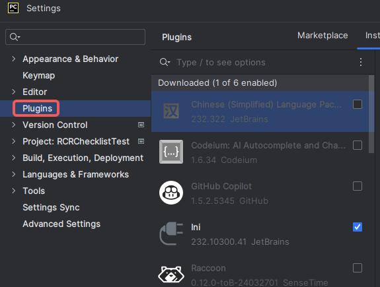Disable the Ini plugin checkbox

pos(358,227)
